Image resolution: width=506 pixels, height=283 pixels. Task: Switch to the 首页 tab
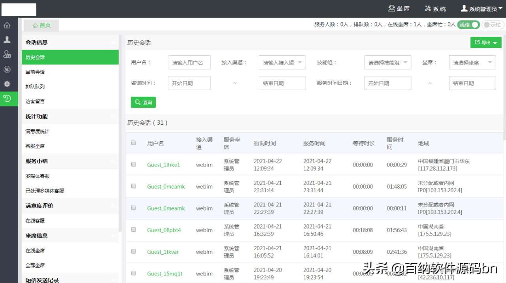click(41, 25)
